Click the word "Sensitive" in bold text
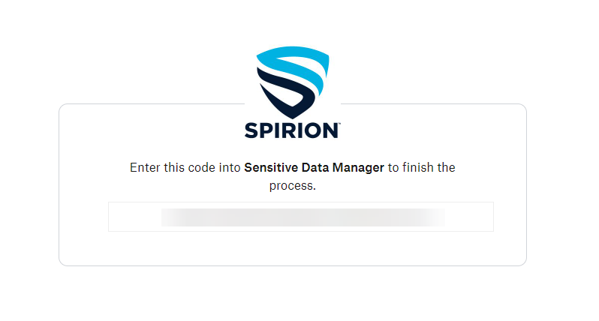Viewport: 599px width, 321px height. pos(271,167)
